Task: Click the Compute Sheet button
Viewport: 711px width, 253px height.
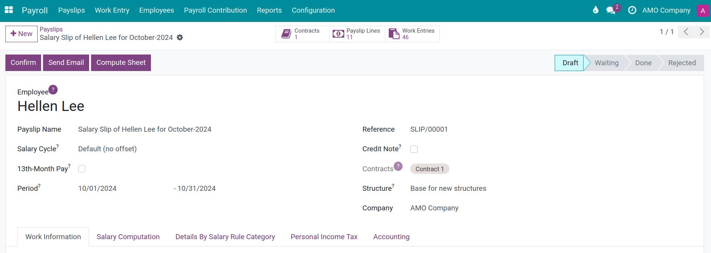Action: tap(121, 63)
